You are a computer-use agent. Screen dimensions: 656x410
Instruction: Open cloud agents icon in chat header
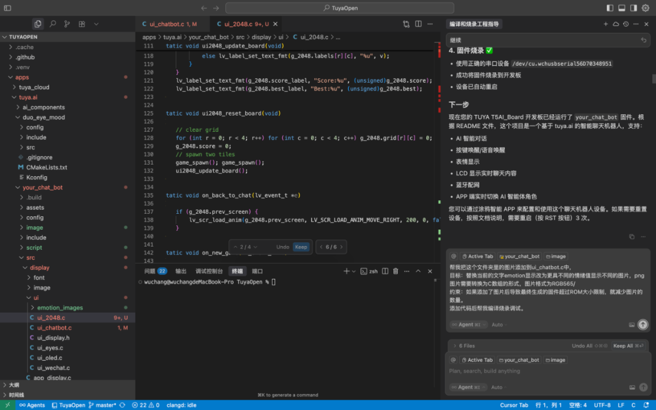tap(616, 24)
